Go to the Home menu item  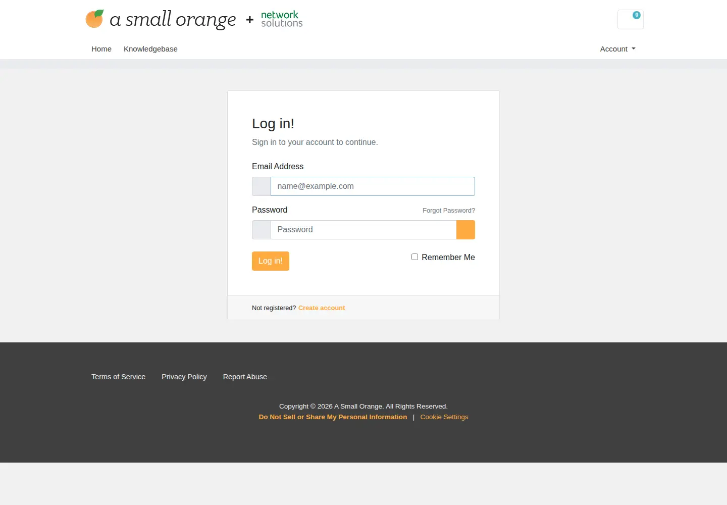101,49
